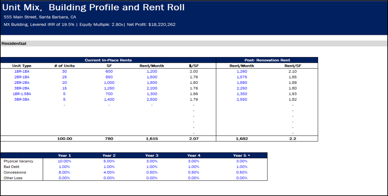
Task: Select the post-renovation total 1,682 cell
Action: tap(242, 139)
